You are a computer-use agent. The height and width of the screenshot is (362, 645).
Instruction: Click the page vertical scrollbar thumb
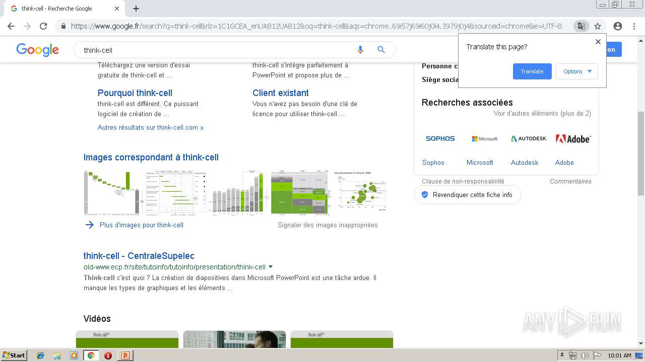click(641, 153)
